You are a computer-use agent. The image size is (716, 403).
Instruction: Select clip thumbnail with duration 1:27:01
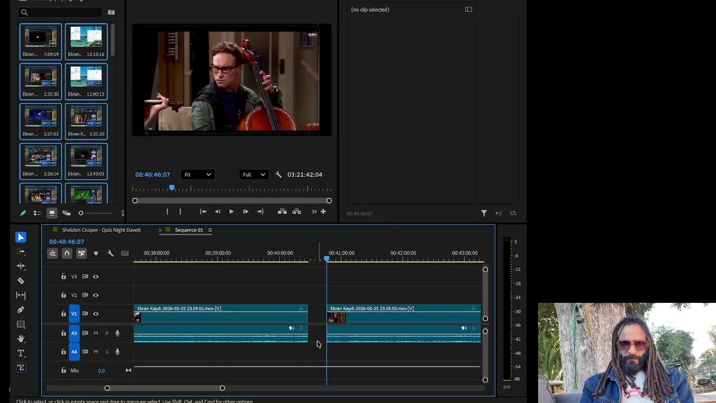point(40,121)
